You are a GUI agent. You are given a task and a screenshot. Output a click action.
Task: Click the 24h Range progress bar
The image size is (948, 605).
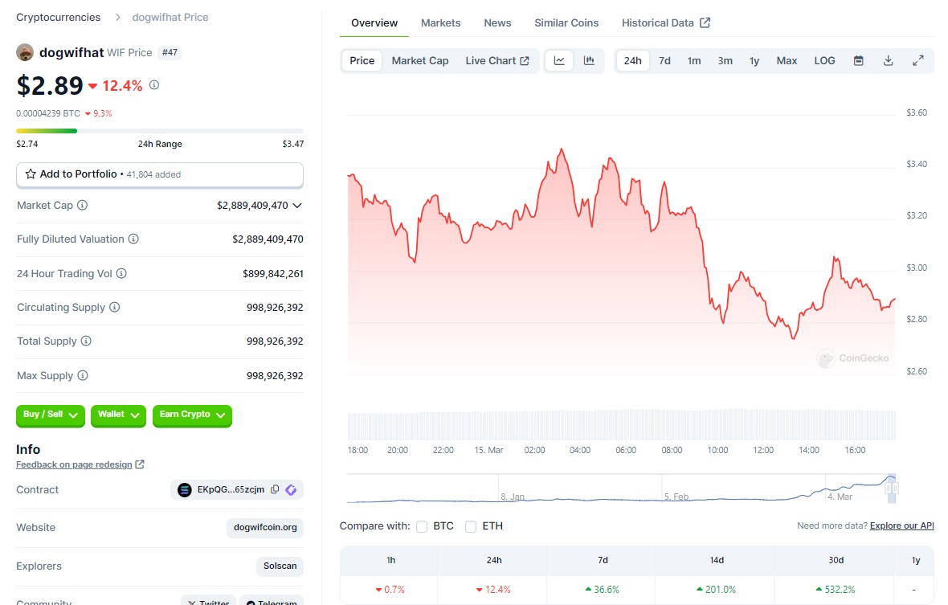coord(160,130)
